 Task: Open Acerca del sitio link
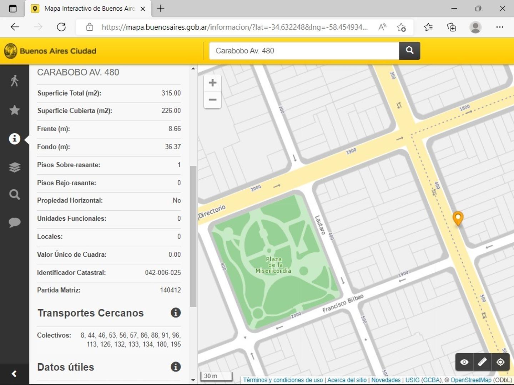(347, 380)
